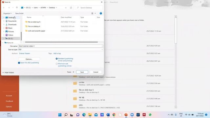Switch to Word on the taskbar
Screen dimensions: 210x118
pos(108,115)
